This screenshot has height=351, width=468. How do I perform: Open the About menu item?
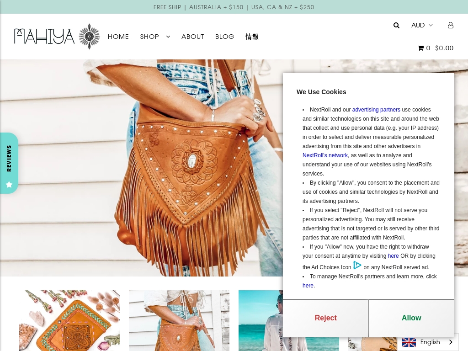pos(193,37)
